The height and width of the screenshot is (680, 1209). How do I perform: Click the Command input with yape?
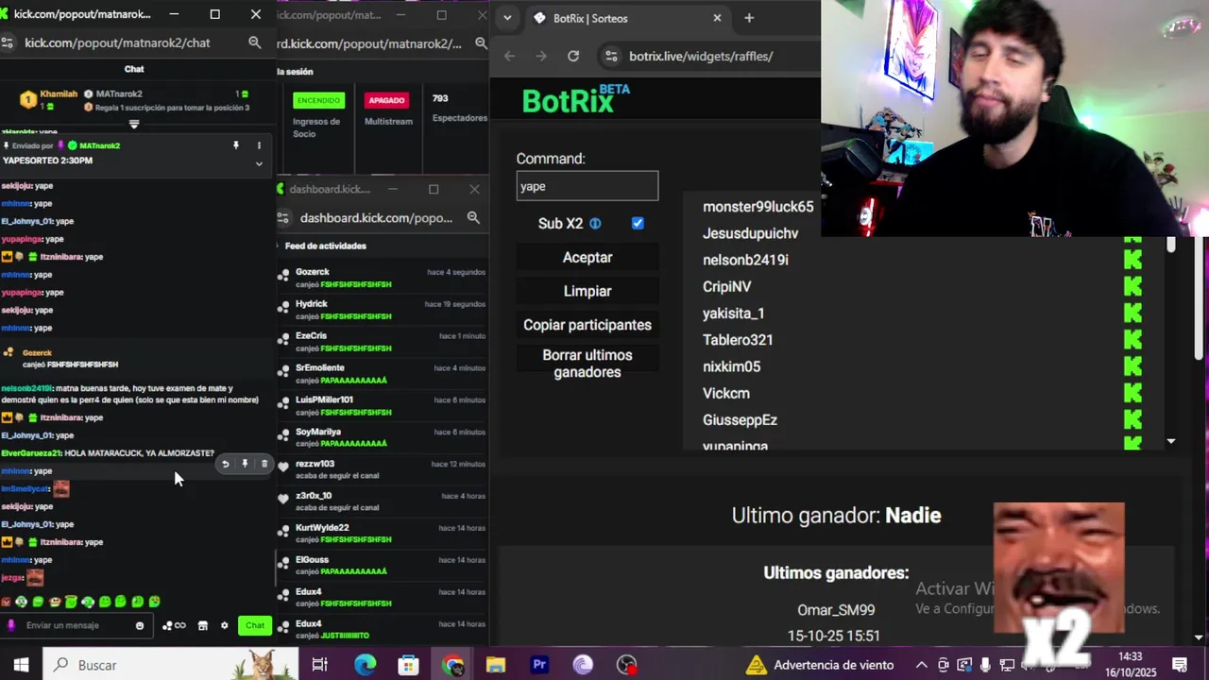pos(587,186)
